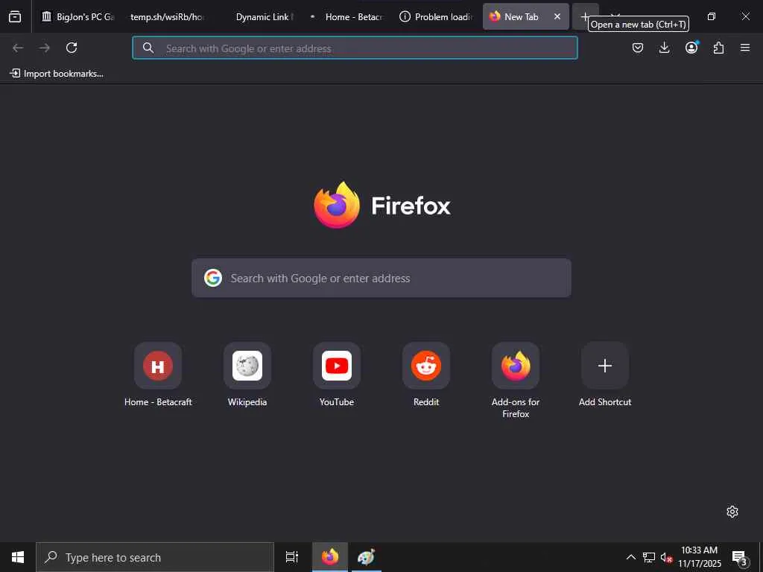Click the back navigation arrow
Image resolution: width=763 pixels, height=572 pixels.
point(18,48)
